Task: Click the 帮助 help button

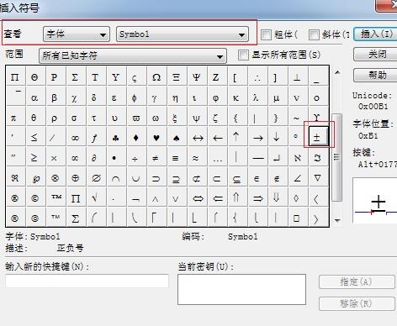Action: click(x=376, y=75)
